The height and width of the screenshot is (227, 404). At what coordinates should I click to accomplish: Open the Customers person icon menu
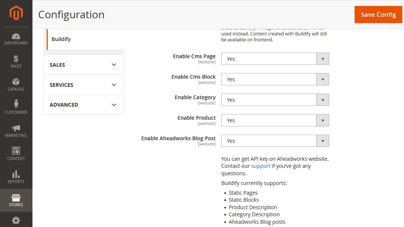[x=16, y=107]
